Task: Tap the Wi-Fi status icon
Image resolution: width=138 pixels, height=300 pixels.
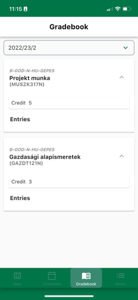Action: [118, 9]
